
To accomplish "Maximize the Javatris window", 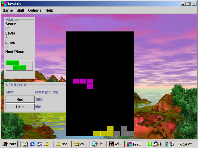I will tap(188, 4).
